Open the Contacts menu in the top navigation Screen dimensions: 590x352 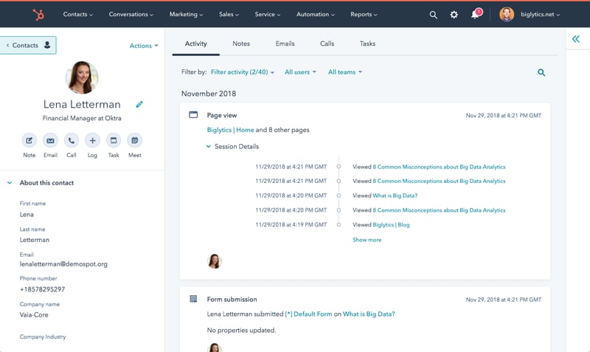(x=78, y=14)
